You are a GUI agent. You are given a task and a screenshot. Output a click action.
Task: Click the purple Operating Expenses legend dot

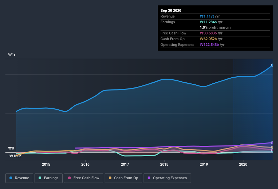click(x=149, y=178)
